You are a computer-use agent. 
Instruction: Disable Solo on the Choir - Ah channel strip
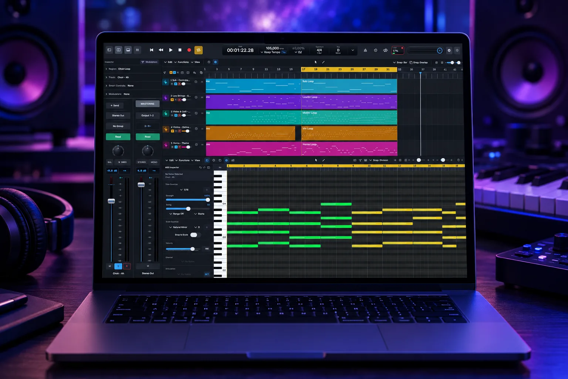118,266
